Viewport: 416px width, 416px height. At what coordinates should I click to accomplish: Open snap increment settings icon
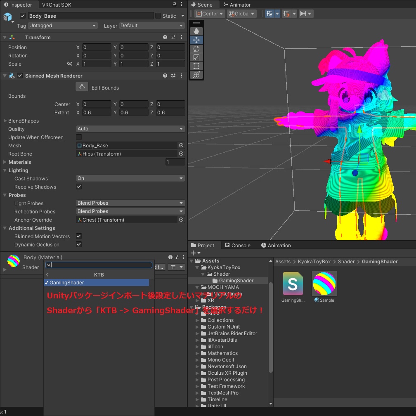pyautogui.click(x=303, y=14)
